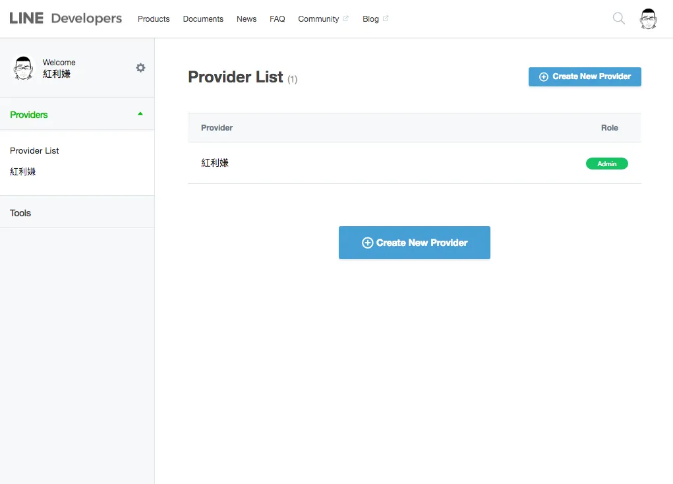Open the 紅利嫌 provider table row

(215, 163)
